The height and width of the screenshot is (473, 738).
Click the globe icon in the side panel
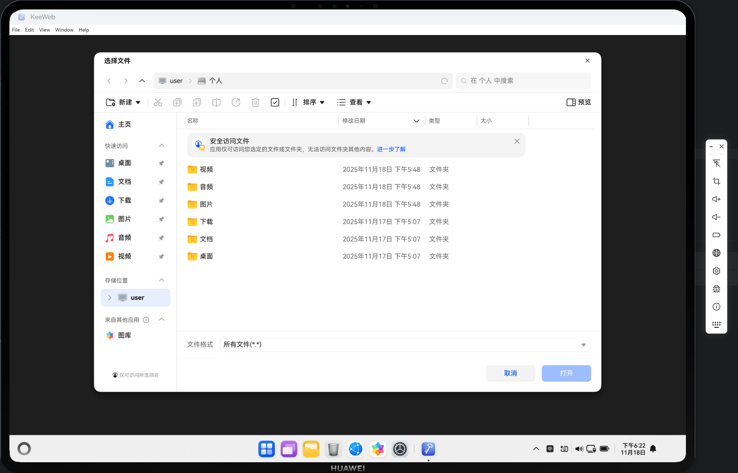click(x=716, y=253)
